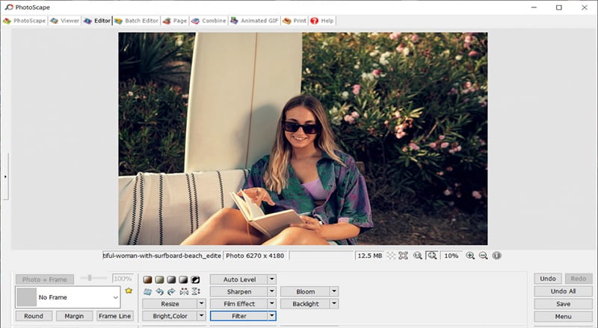Open the Auto Level dropdown arrow

coord(272,279)
